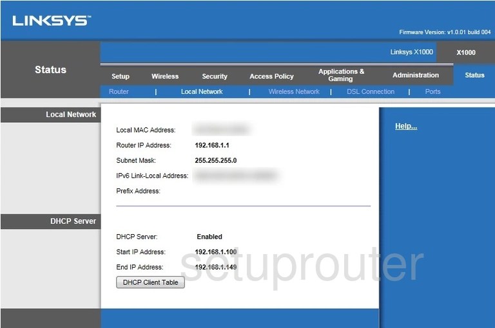Click the End IP Address label
495x328 pixels.
pos(139,267)
